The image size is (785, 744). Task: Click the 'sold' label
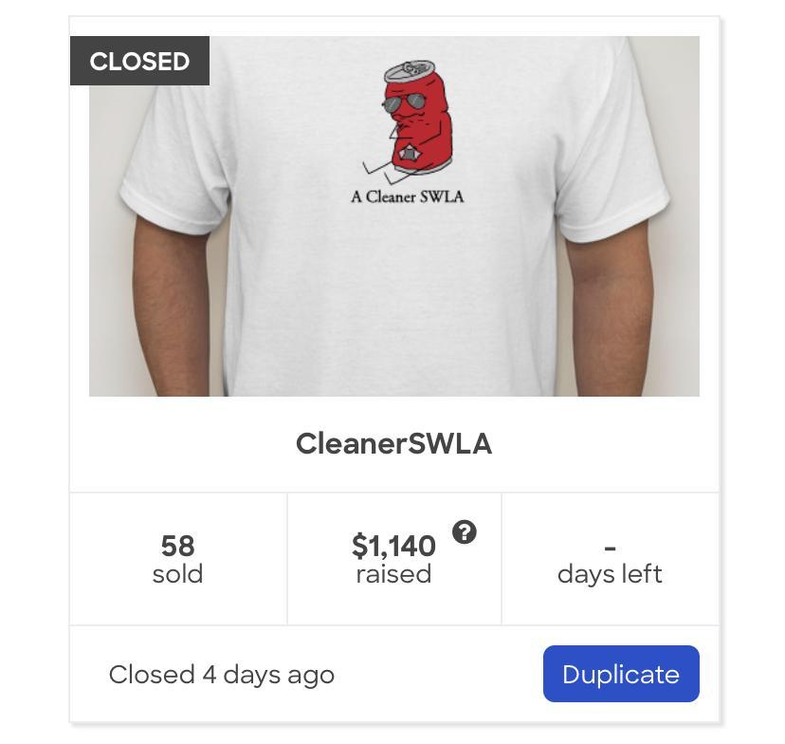pyautogui.click(x=177, y=574)
